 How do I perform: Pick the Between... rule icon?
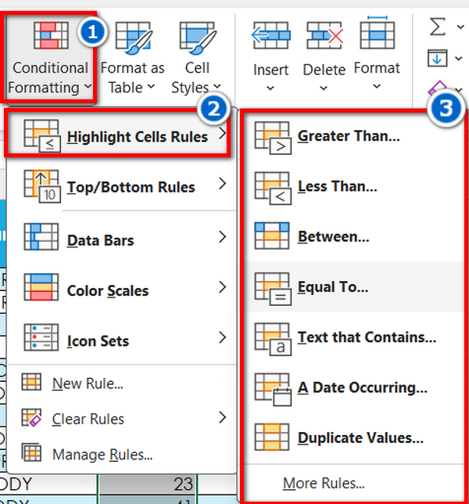(x=273, y=236)
